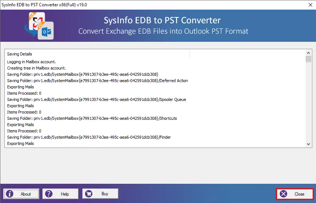Click the window title text v19.0
The height and width of the screenshot is (203, 316).
coord(44,5)
